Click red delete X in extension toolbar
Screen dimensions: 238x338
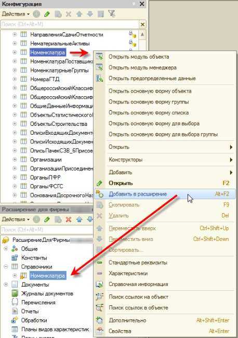pyautogui.click(x=69, y=219)
